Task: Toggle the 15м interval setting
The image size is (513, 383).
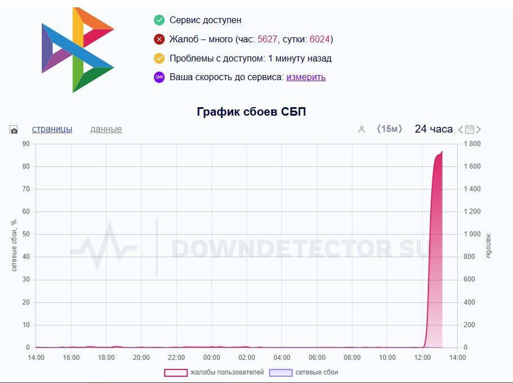Action: (x=390, y=129)
